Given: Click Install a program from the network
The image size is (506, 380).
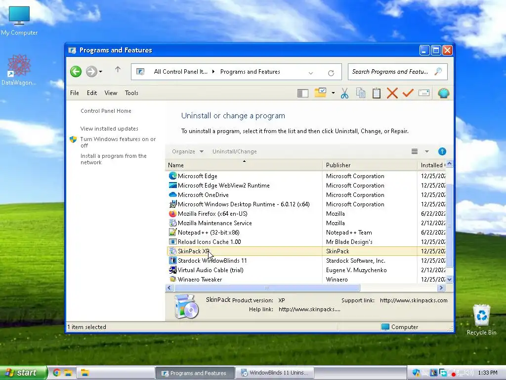Looking at the screenshot, I should coord(113,159).
